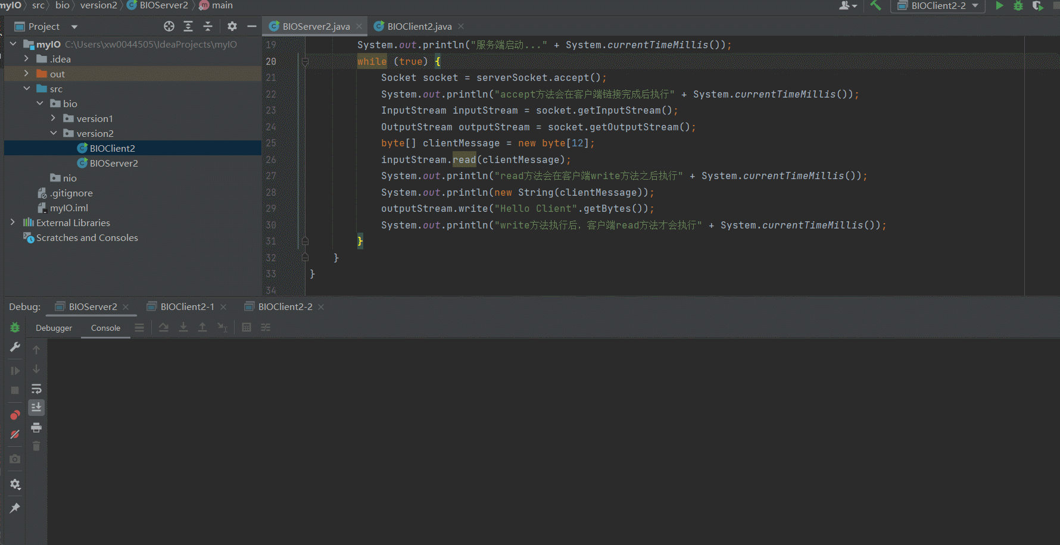Open the BIOClient2-1 debug session tab
This screenshot has width=1060, height=545.
[187, 306]
